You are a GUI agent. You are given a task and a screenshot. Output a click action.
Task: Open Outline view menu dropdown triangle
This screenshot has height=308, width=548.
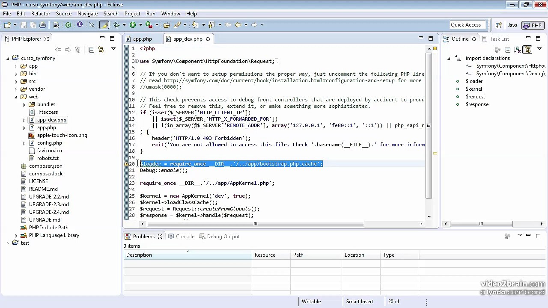[539, 49]
